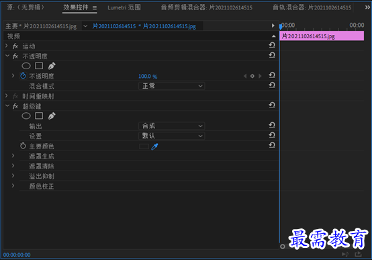Open the 主要颜色 color swatch
The height and width of the screenshot is (260, 372).
pyautogui.click(x=144, y=146)
